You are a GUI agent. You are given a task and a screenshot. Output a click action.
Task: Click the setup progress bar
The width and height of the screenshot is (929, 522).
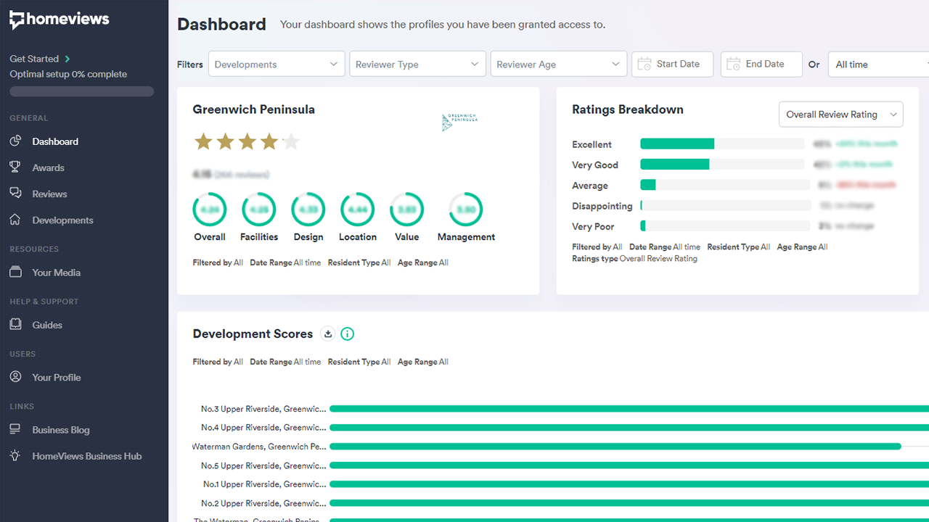81,91
